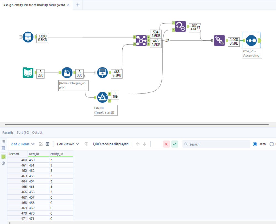Select the Append Fields tool
The image size is (276, 224).
click(180, 26)
